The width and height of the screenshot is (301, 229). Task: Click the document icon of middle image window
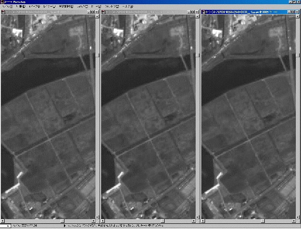point(103,12)
